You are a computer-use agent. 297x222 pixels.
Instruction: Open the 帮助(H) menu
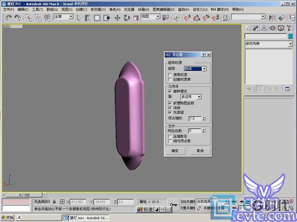pos(238,9)
